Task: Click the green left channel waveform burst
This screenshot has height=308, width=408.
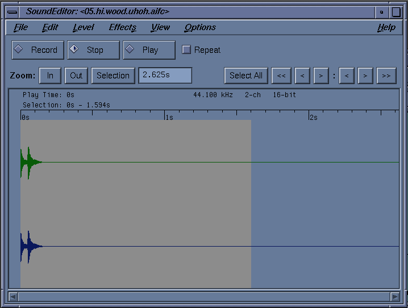Action: pyautogui.click(x=31, y=163)
